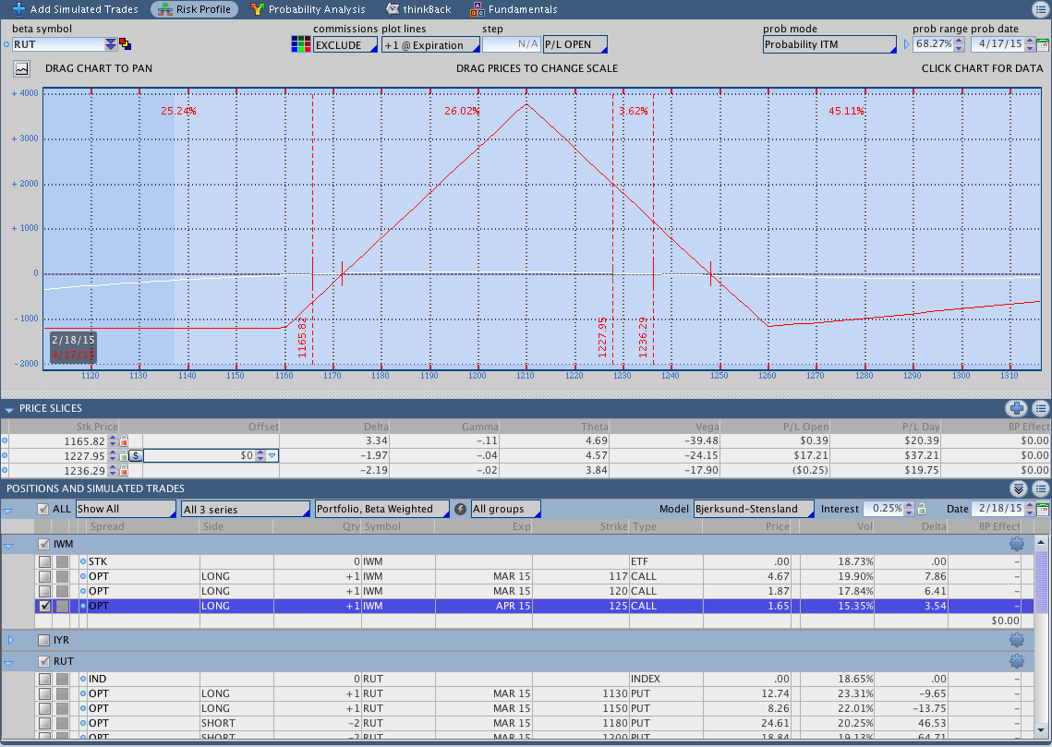
Task: Toggle the ALL positions checkbox
Action: (x=43, y=509)
